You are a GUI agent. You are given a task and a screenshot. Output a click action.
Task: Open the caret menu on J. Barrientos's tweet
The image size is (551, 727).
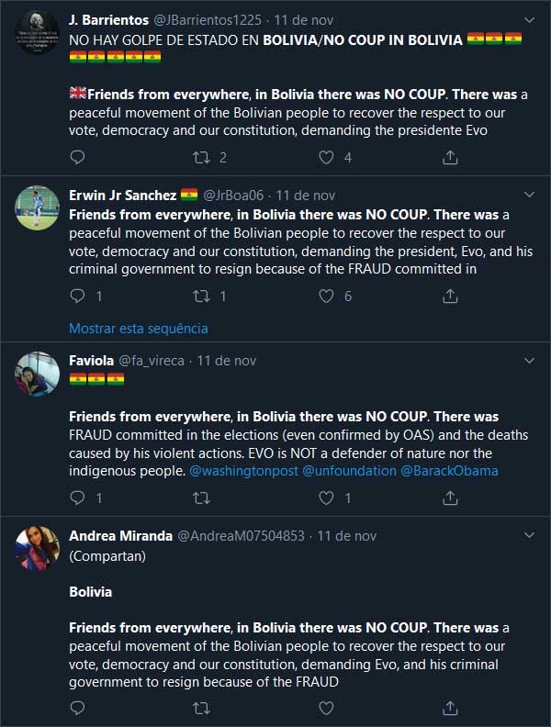coord(529,18)
